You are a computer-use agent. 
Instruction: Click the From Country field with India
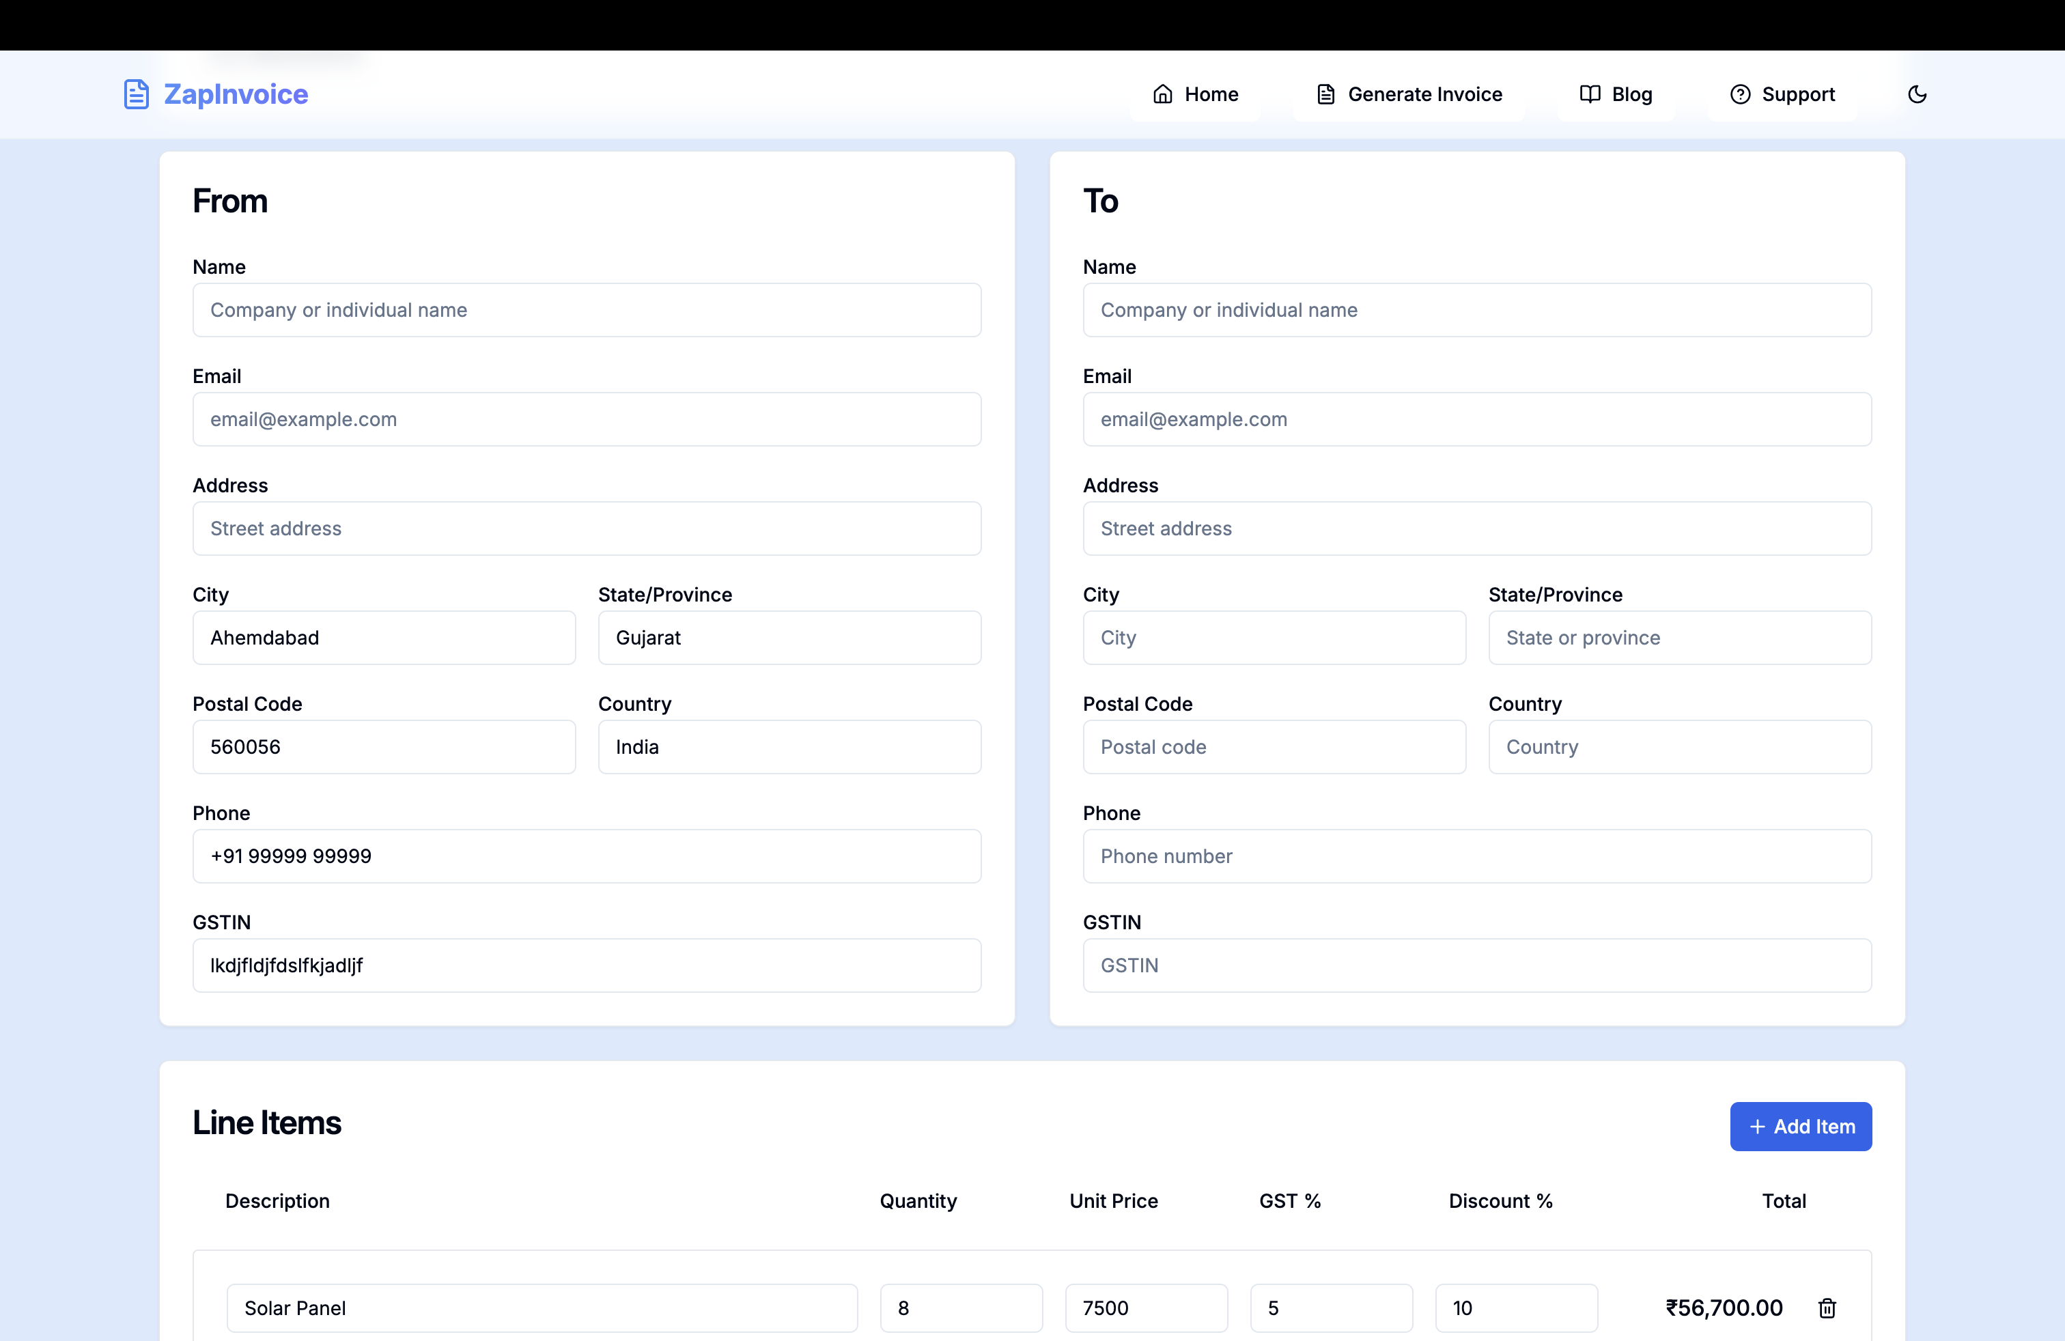coord(789,747)
